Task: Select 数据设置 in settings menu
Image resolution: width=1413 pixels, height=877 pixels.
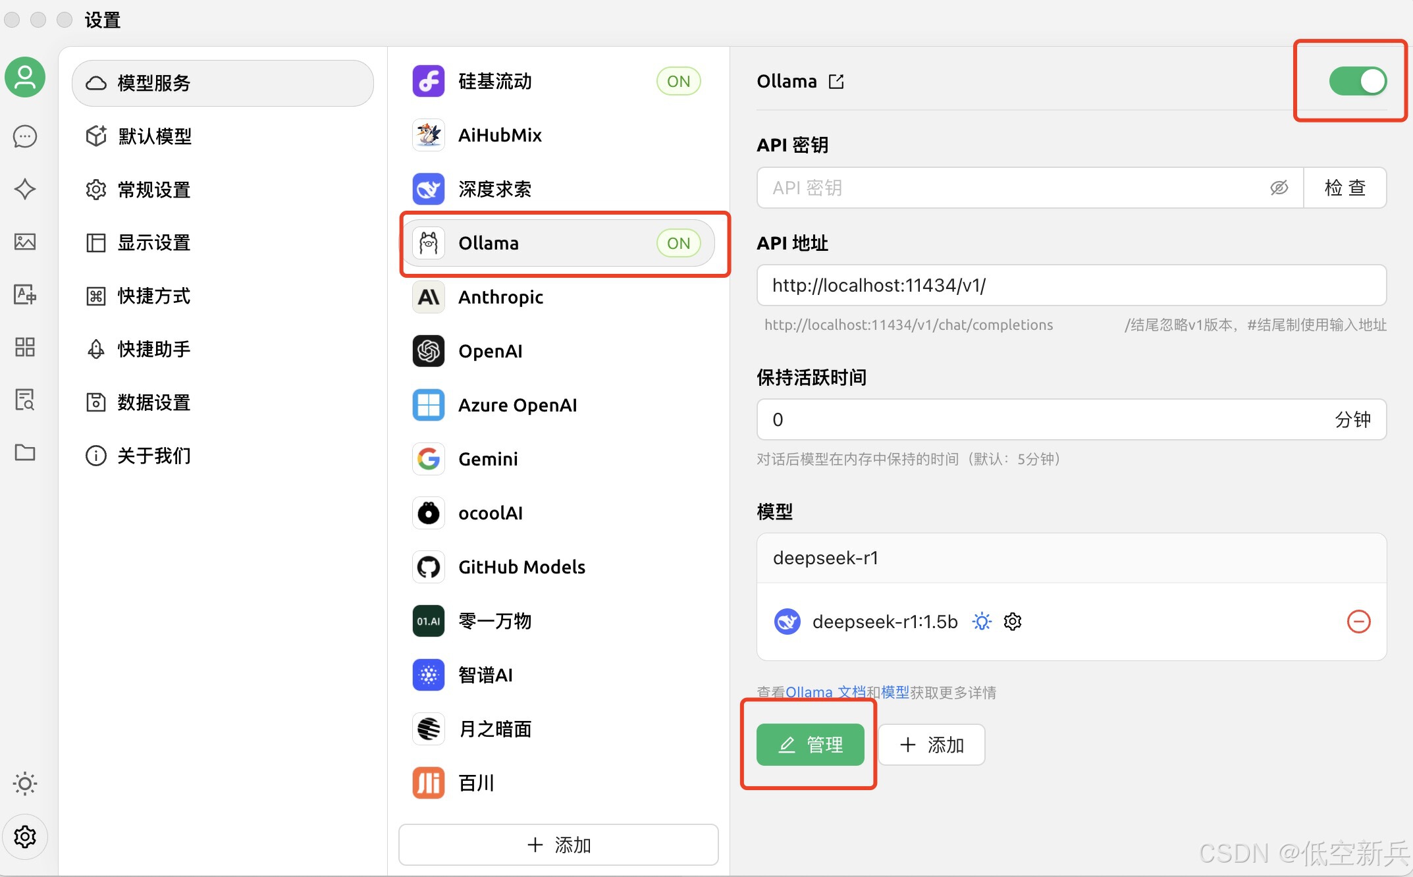Action: [154, 402]
